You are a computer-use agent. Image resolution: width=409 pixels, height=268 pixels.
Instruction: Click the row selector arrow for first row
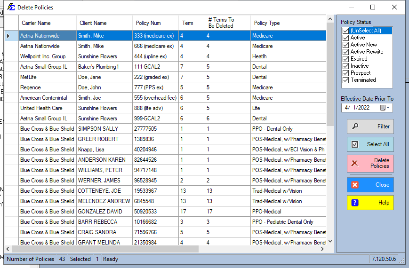(8, 36)
